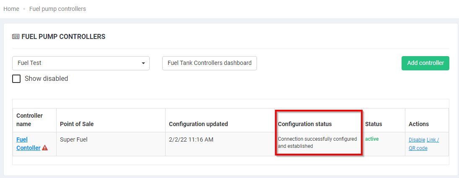Click the Configuration updated column header
Image resolution: width=459 pixels, height=178 pixels.
(x=198, y=124)
